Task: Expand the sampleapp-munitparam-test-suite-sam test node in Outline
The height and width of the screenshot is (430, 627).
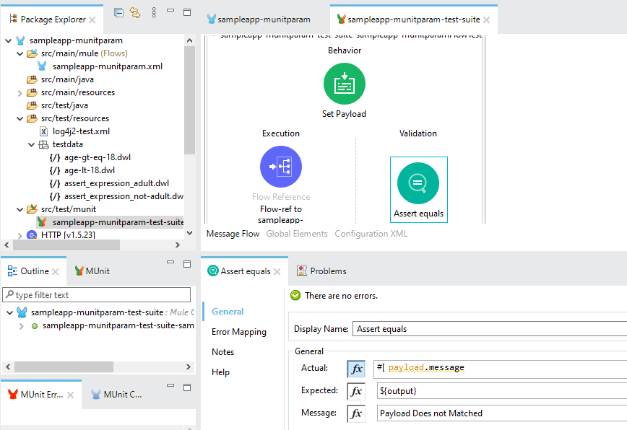Action: click(21, 326)
